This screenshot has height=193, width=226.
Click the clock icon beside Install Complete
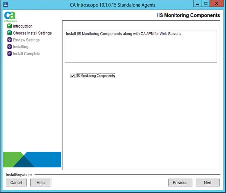[9, 54]
